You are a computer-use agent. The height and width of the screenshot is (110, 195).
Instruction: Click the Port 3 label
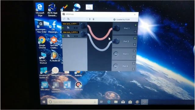pyautogui.click(x=126, y=54)
